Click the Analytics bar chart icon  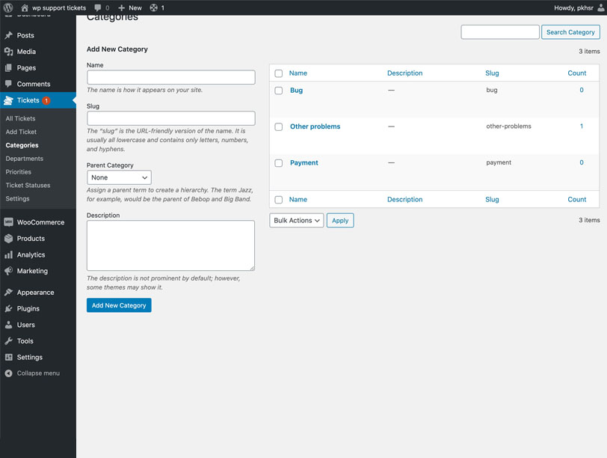pos(8,254)
